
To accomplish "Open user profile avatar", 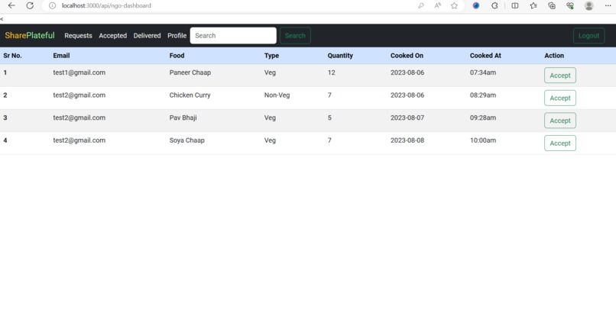I will (x=588, y=5).
